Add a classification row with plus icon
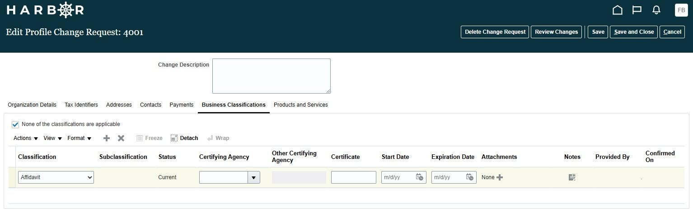The image size is (693, 212). pos(107,138)
